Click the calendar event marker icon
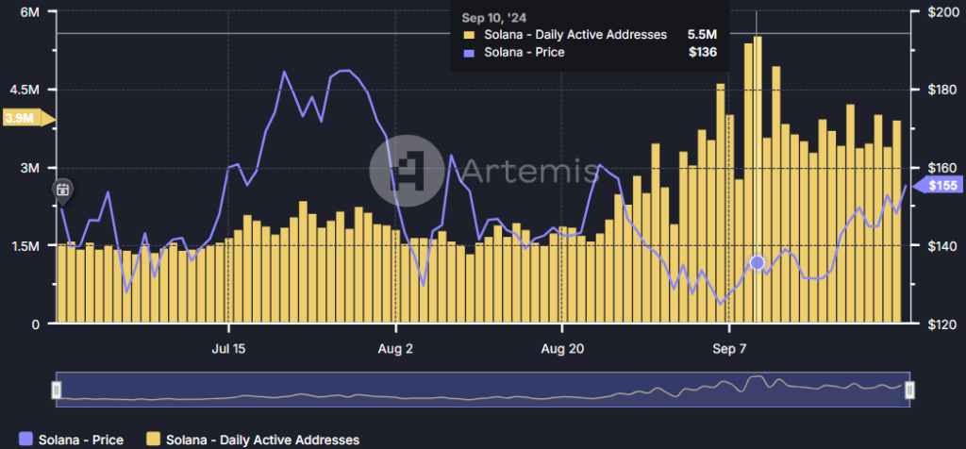This screenshot has height=449, width=966. (63, 191)
